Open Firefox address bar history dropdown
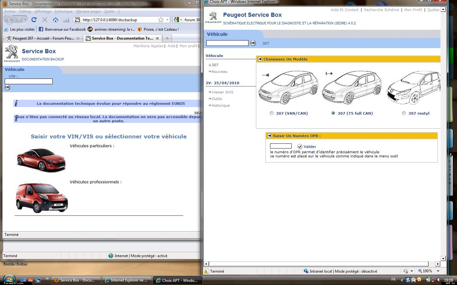 167,20
